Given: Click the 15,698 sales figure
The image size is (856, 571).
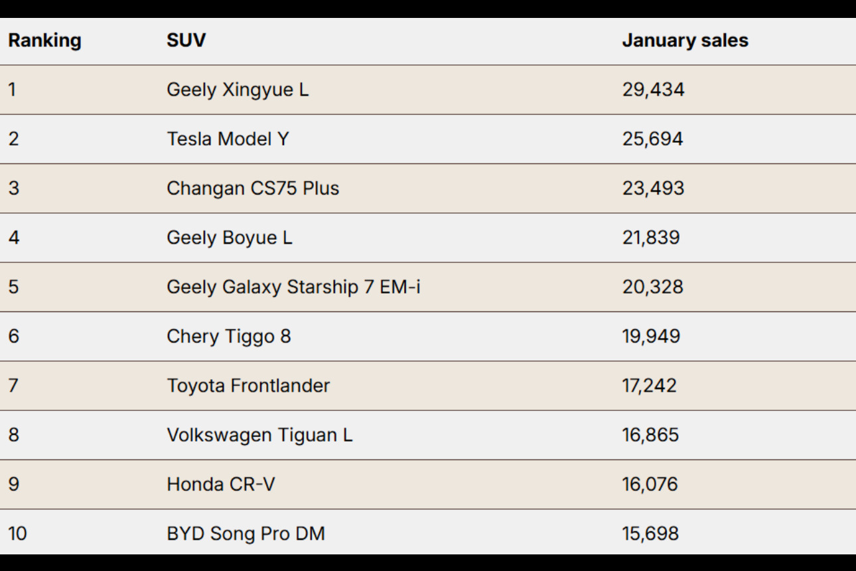Looking at the screenshot, I should (x=650, y=533).
